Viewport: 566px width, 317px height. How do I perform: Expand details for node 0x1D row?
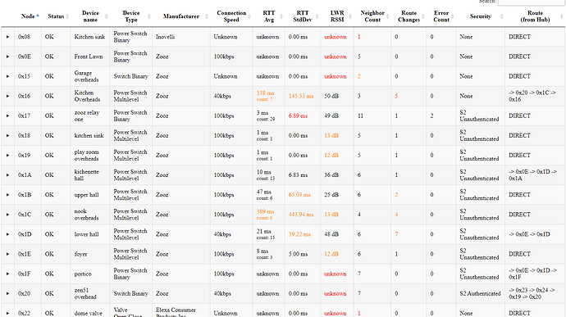(x=7, y=234)
